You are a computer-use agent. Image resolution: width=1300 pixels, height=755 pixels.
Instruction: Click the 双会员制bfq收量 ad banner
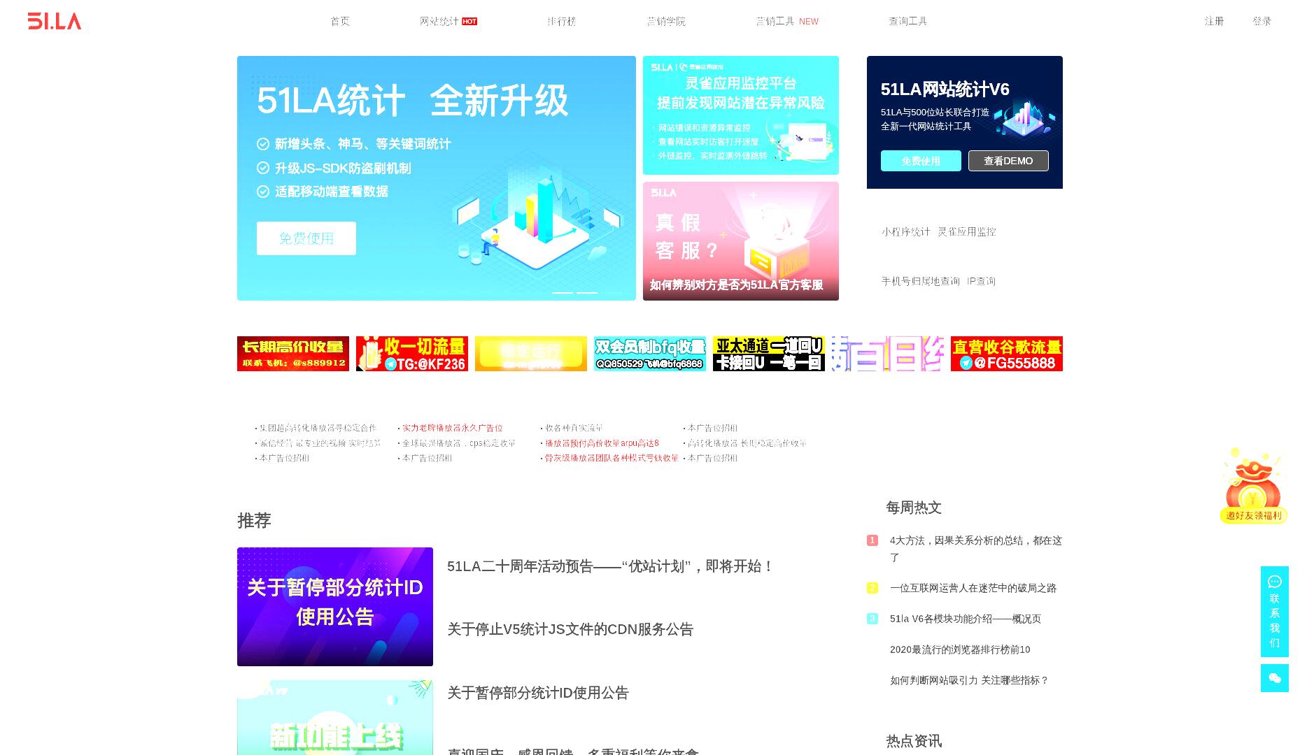pos(650,354)
